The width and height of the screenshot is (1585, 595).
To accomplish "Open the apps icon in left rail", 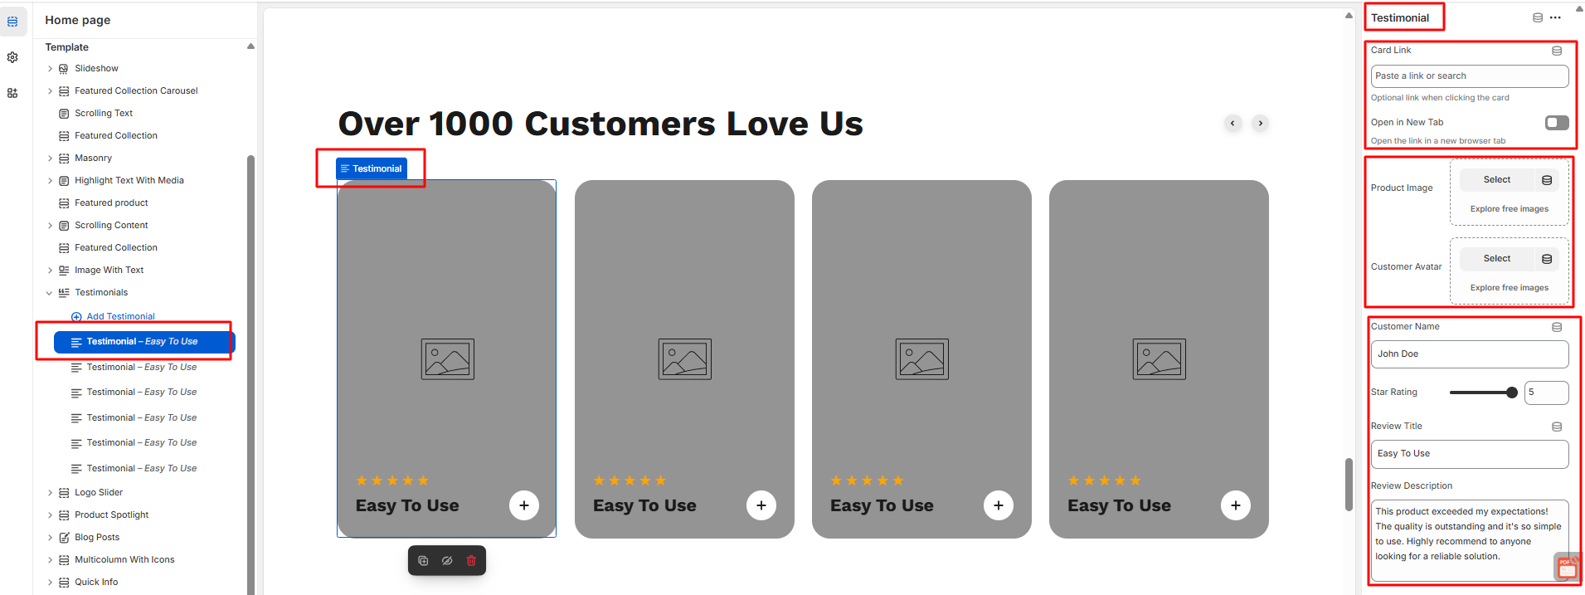I will pyautogui.click(x=12, y=93).
